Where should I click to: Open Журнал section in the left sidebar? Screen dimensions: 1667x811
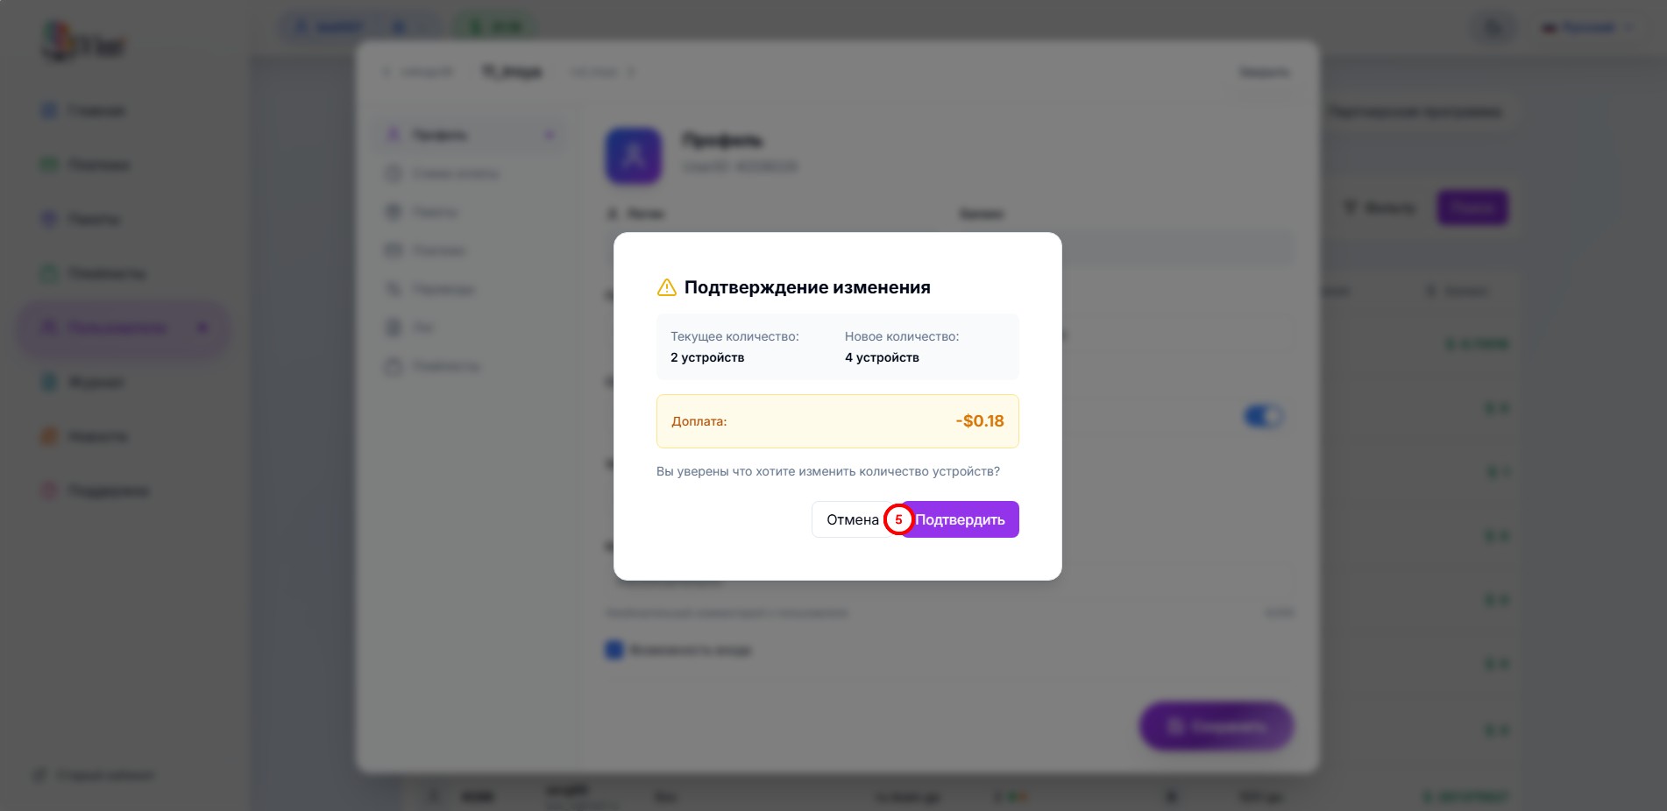pyautogui.click(x=96, y=382)
